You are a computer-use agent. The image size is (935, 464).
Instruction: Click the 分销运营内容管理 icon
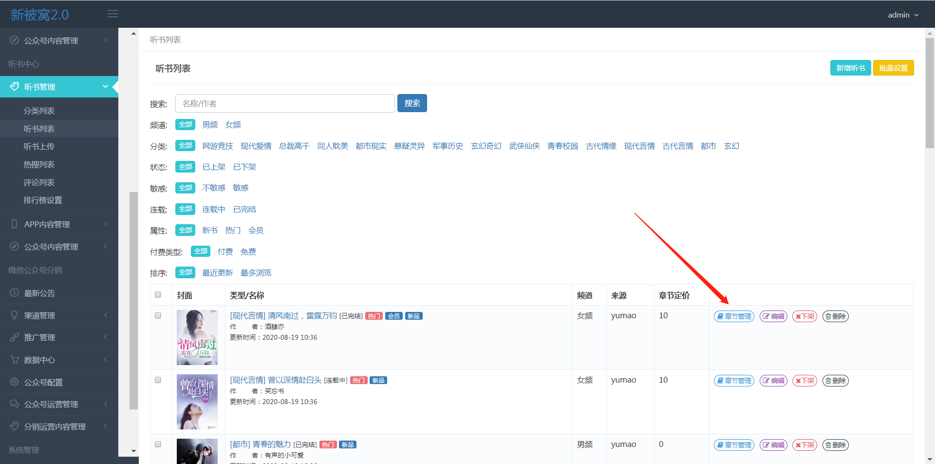(x=15, y=426)
